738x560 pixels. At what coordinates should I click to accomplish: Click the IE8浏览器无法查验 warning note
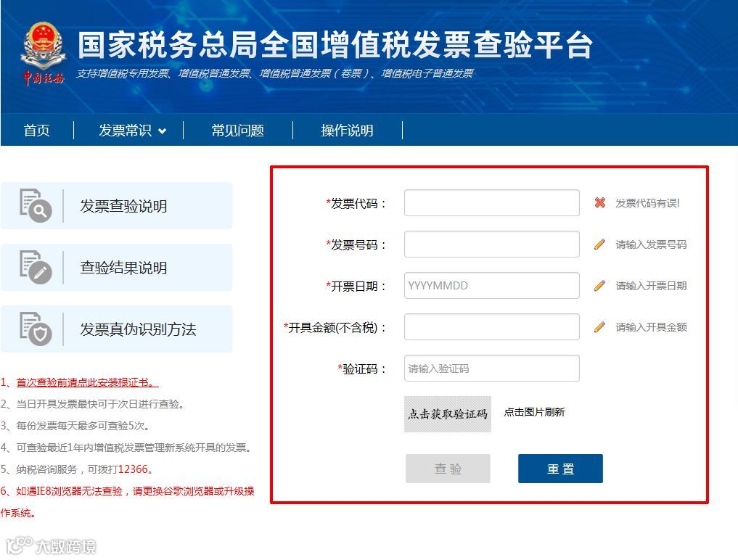127,502
